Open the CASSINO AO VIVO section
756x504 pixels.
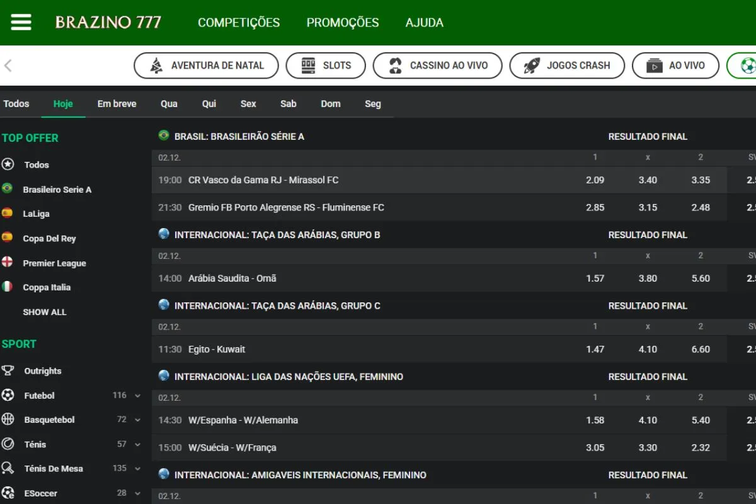[438, 66]
